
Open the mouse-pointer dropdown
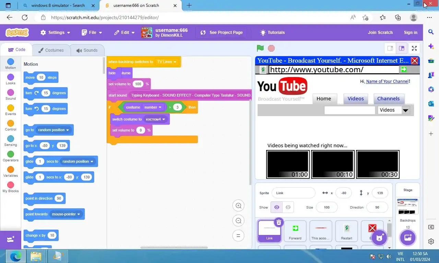point(66,214)
